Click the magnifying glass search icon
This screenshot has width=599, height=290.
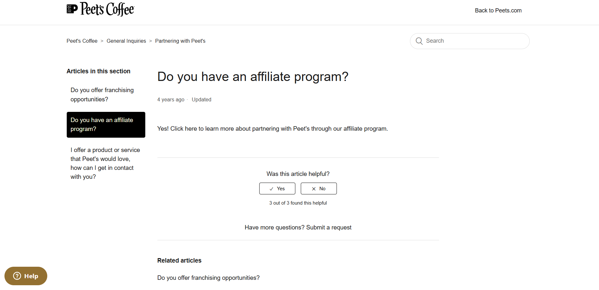click(419, 41)
